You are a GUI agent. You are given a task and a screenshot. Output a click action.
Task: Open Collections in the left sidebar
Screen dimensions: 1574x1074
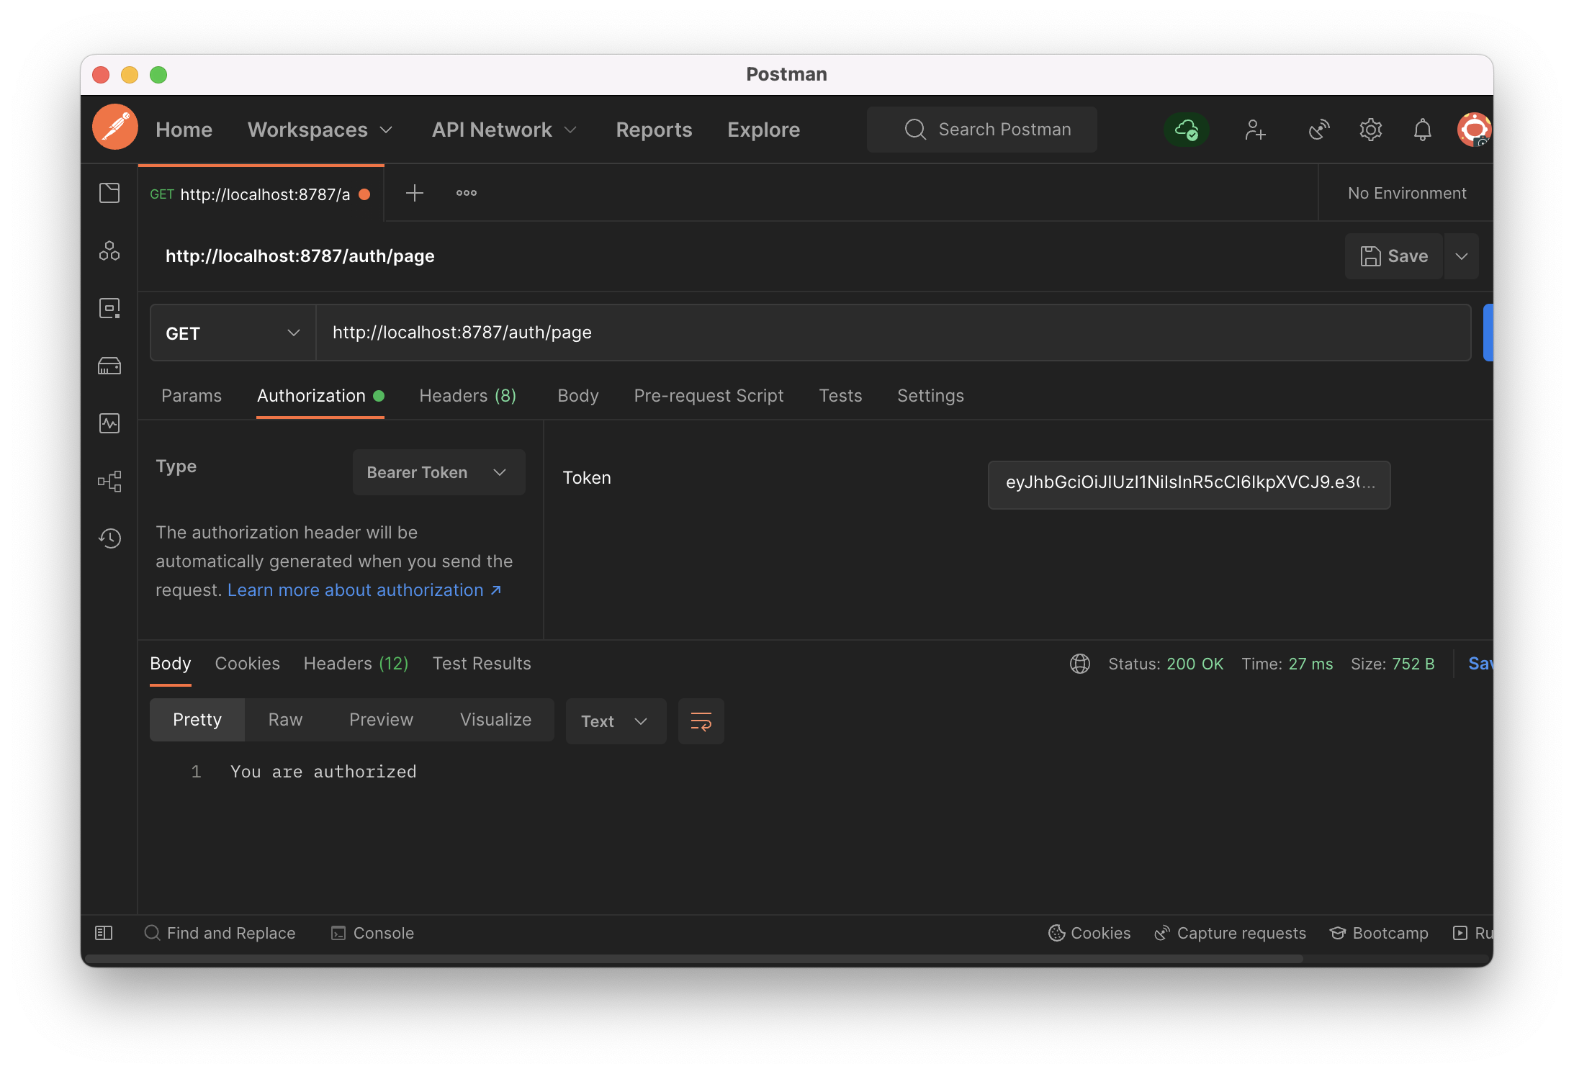click(x=109, y=192)
